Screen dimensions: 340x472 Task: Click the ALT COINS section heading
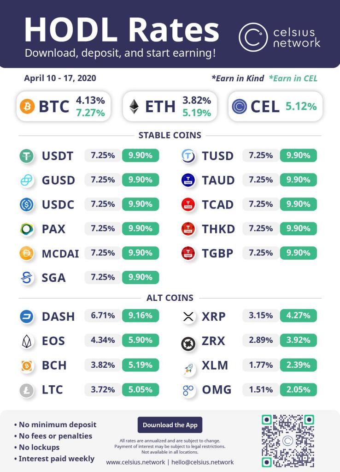[x=170, y=298]
